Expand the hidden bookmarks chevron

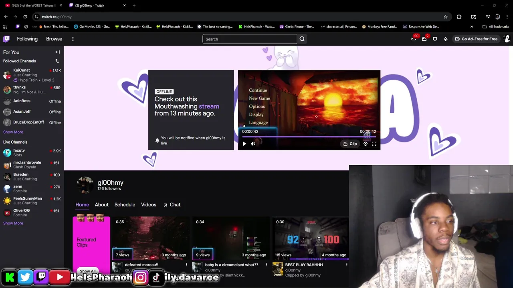pyautogui.click(x=472, y=26)
